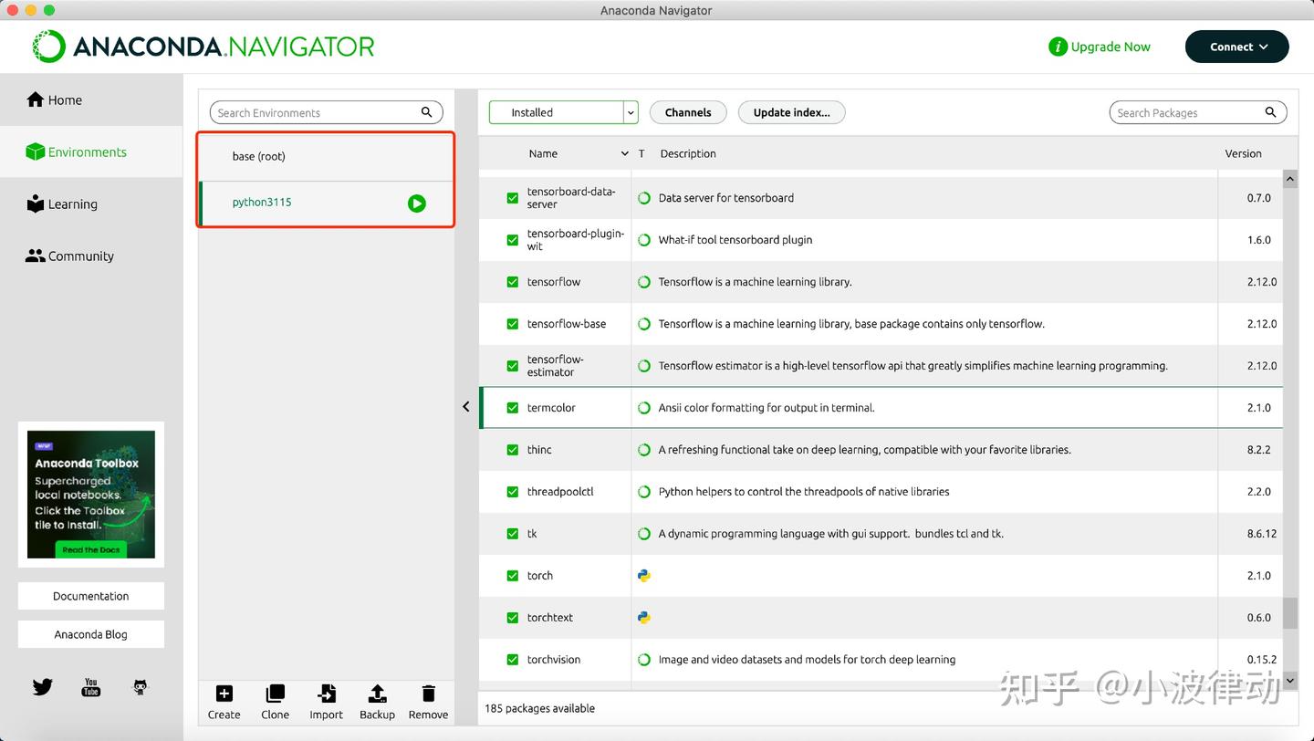Toggle the torch package checkbox
Image resolution: width=1314 pixels, height=741 pixels.
pyautogui.click(x=513, y=576)
